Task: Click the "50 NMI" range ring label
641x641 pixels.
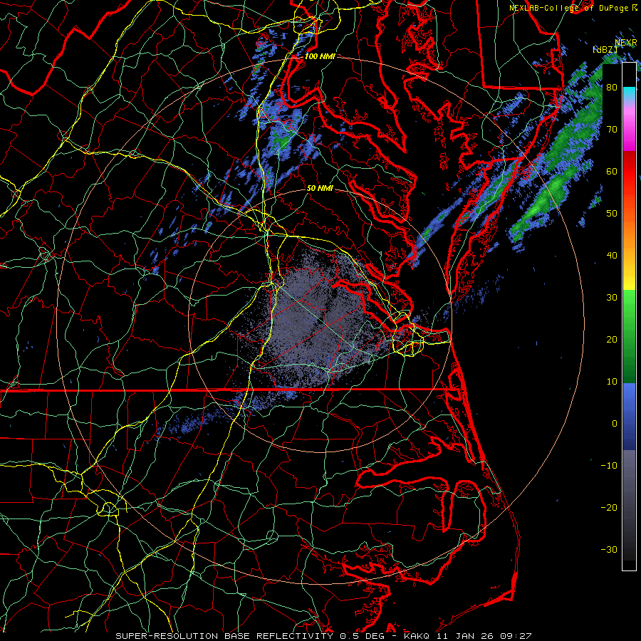Action: (320, 189)
